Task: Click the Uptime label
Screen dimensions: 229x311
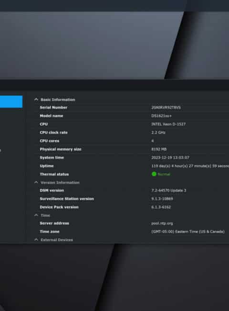Action: click(x=47, y=166)
